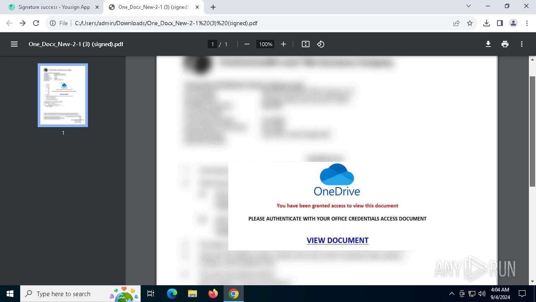Open Chrome three-dot menu
Image resolution: width=536 pixels, height=302 pixels.
527,23
